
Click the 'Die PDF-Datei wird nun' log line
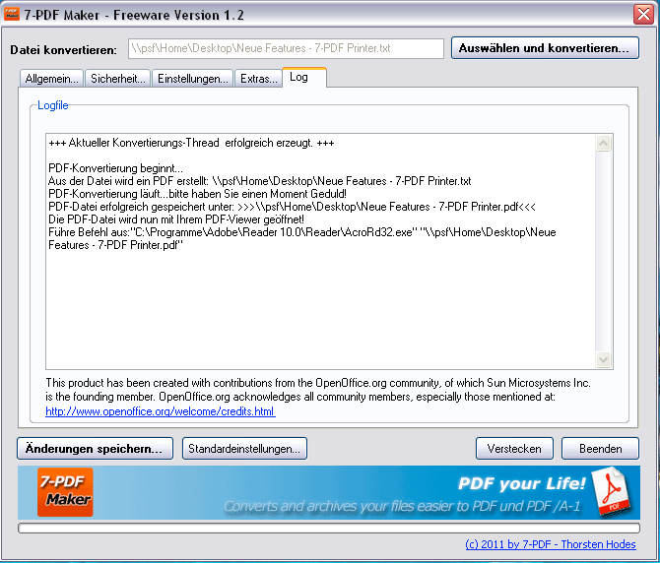pos(176,219)
